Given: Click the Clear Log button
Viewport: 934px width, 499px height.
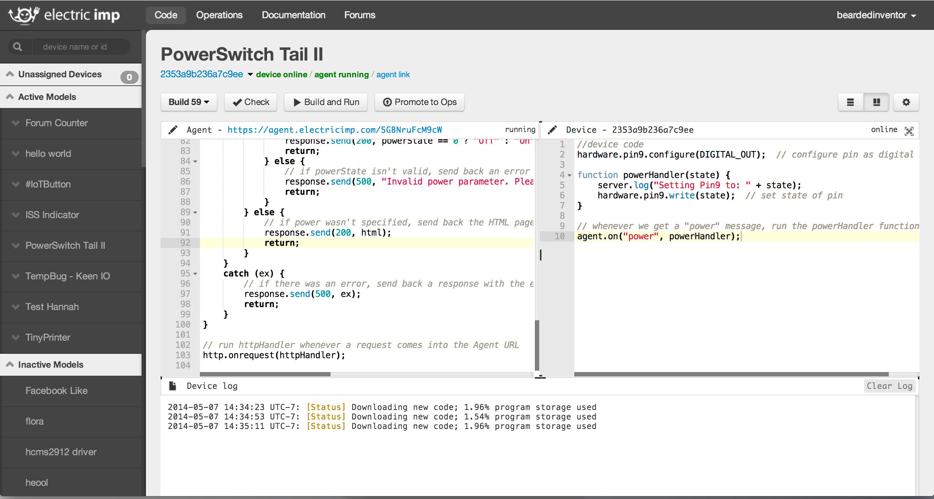Looking at the screenshot, I should pyautogui.click(x=889, y=386).
